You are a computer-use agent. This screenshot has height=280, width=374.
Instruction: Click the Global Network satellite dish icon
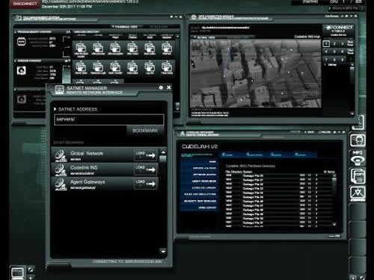click(61, 155)
